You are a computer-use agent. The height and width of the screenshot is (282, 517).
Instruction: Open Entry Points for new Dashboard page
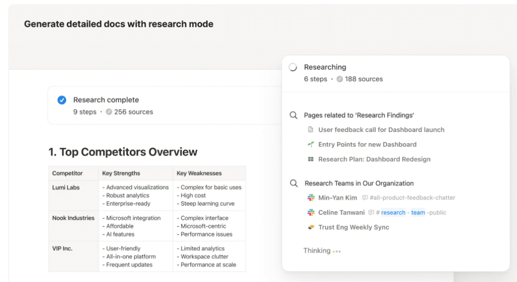(x=368, y=145)
